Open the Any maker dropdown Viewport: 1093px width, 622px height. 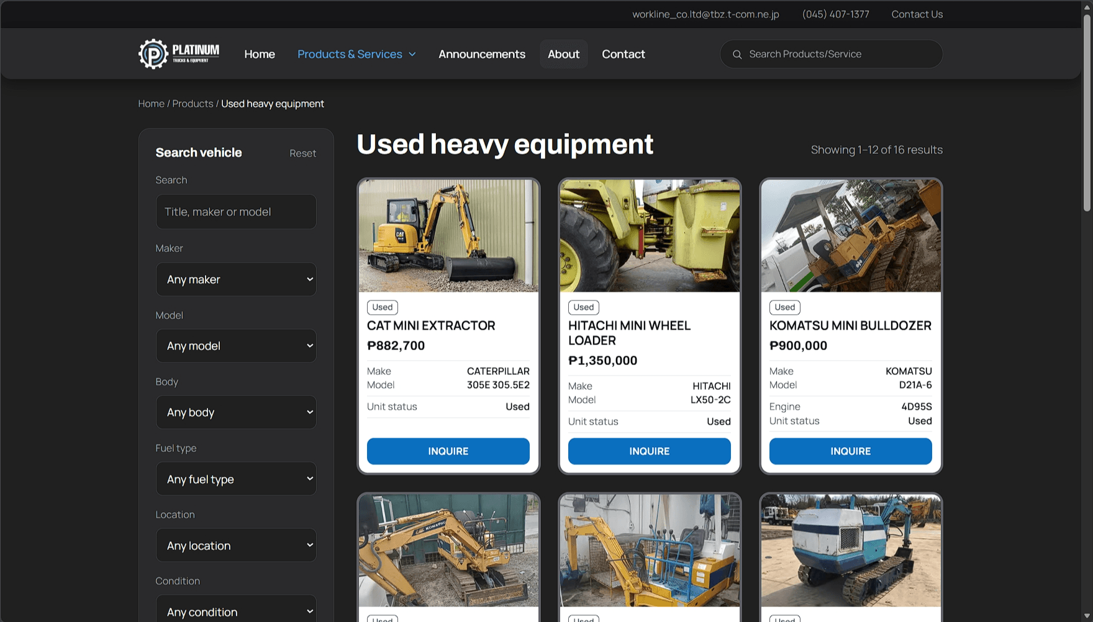click(x=236, y=279)
